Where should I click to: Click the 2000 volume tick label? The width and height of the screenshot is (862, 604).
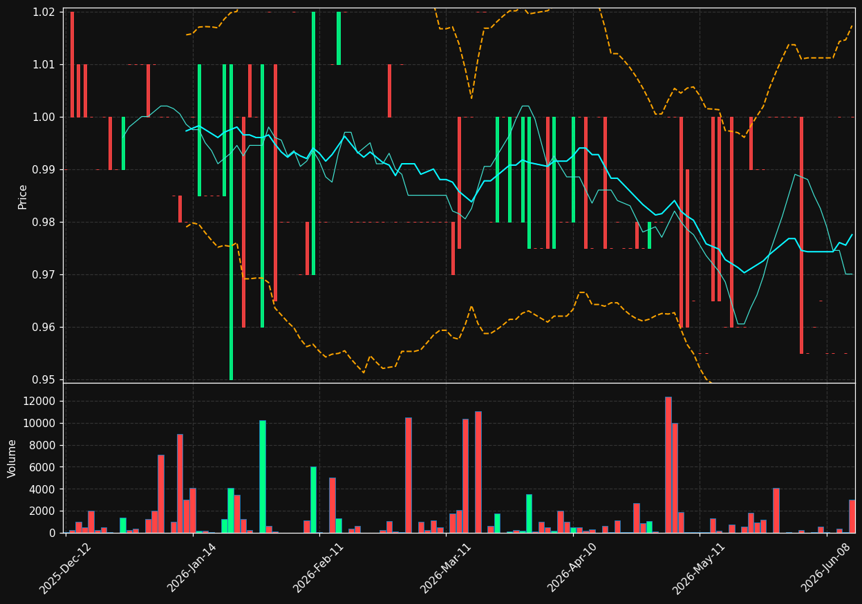[44, 511]
